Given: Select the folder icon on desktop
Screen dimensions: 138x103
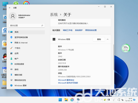Looking at the screenshot, I should tap(4, 83).
